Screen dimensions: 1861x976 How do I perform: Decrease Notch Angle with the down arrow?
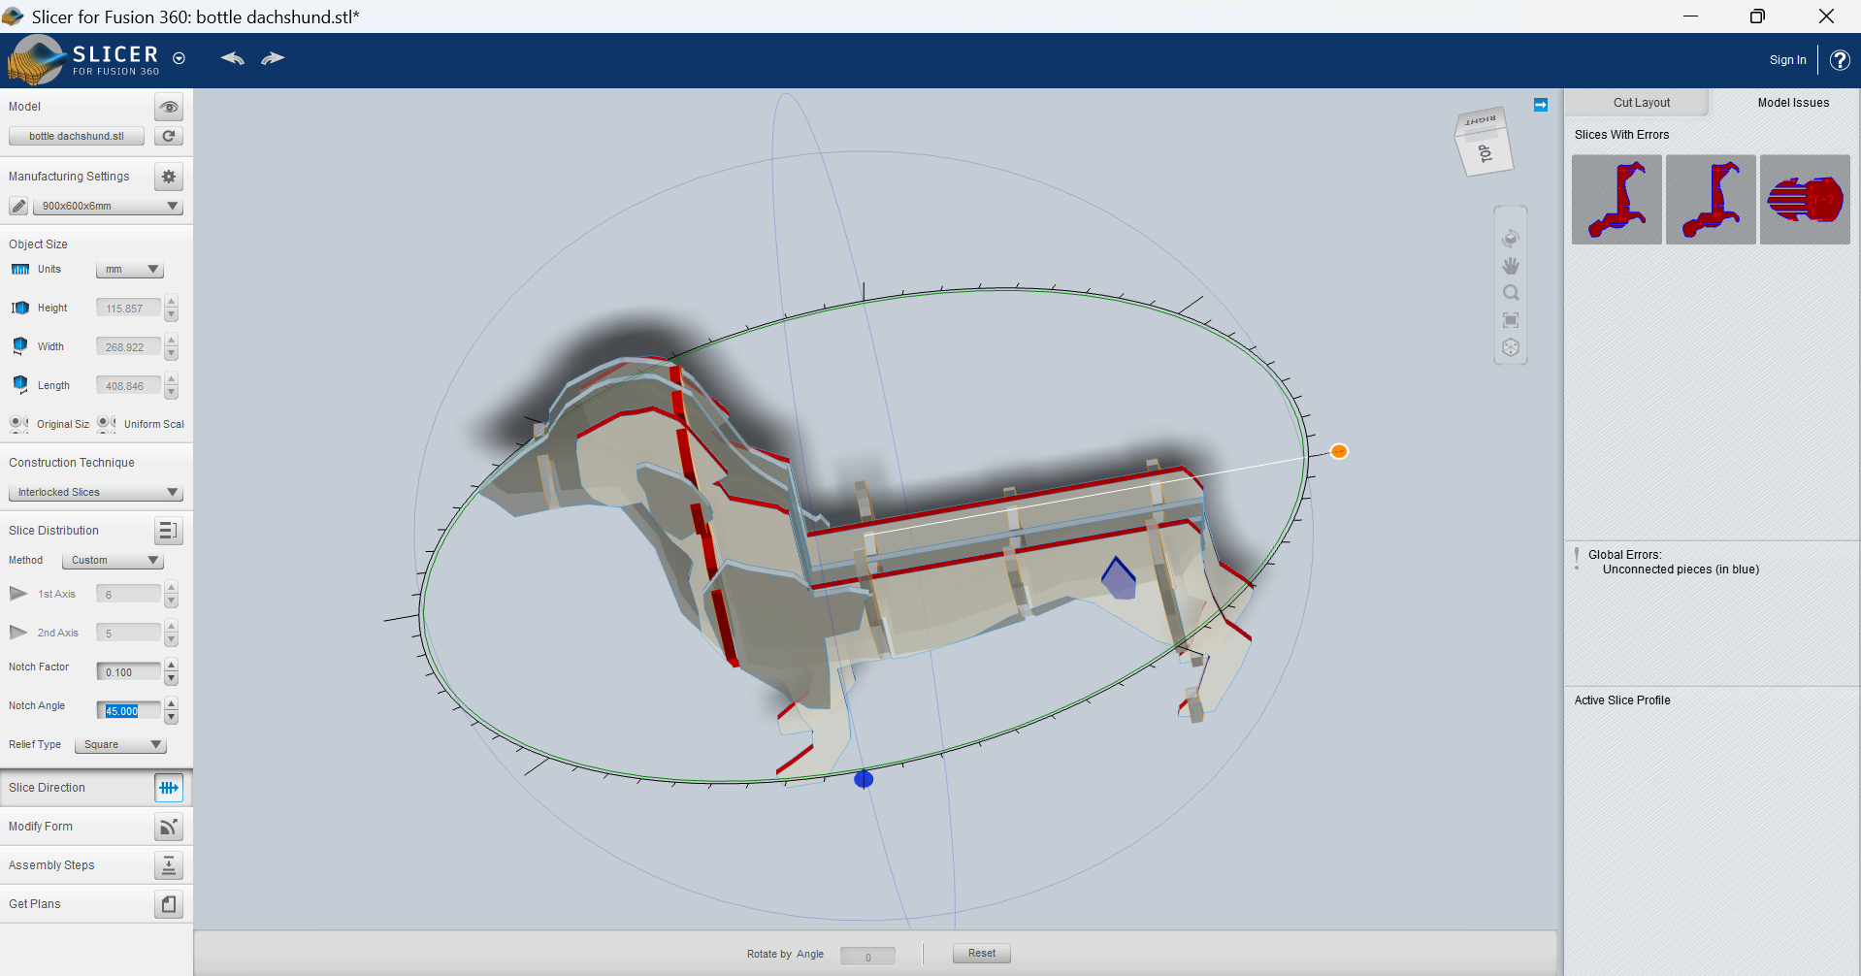(x=172, y=717)
